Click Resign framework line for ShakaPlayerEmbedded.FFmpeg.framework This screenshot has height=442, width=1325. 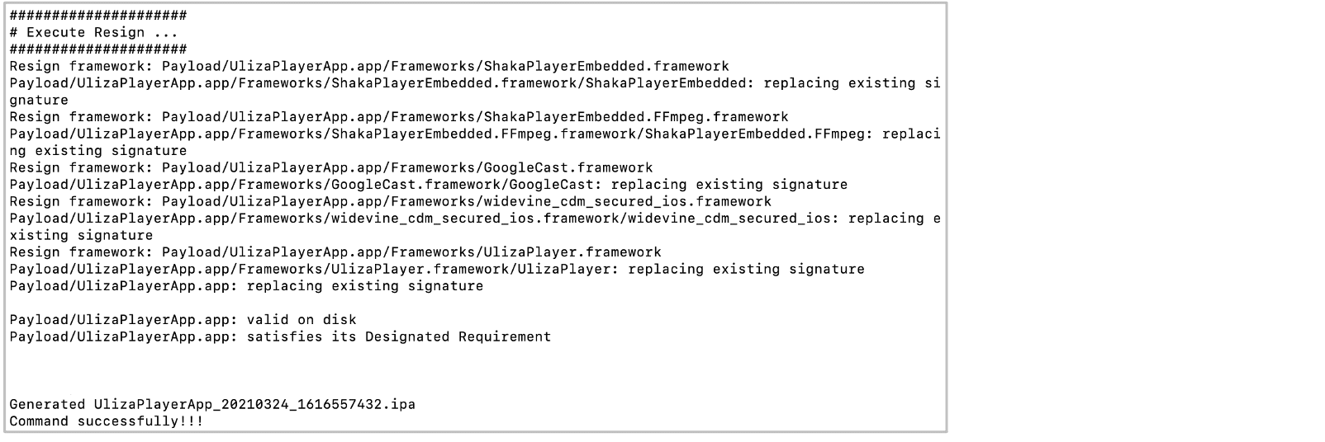(398, 117)
